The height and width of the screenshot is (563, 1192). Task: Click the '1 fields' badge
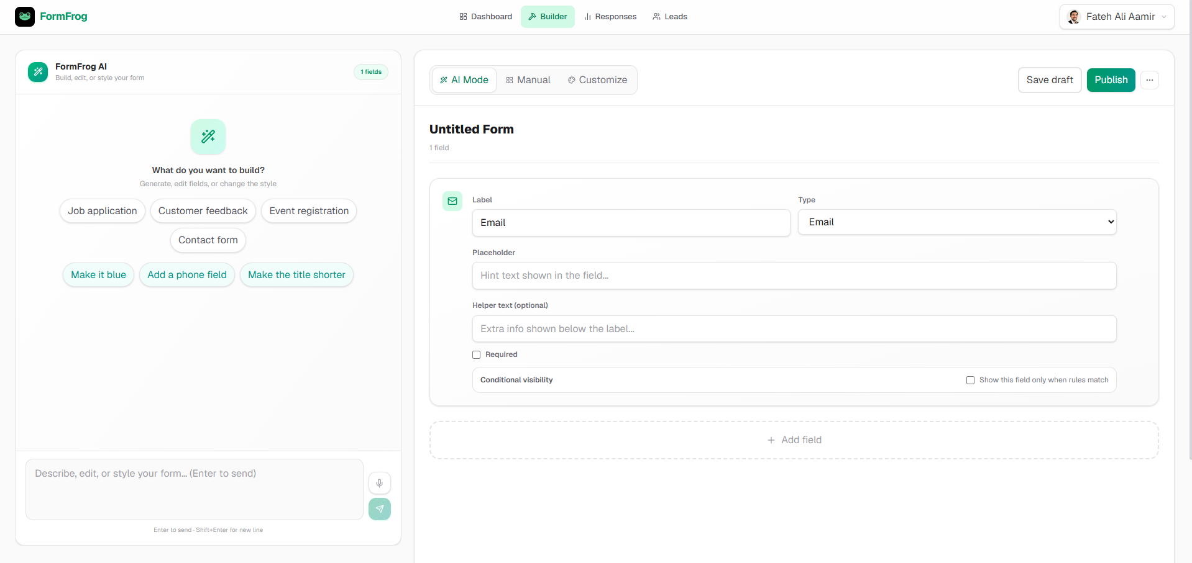coord(371,72)
